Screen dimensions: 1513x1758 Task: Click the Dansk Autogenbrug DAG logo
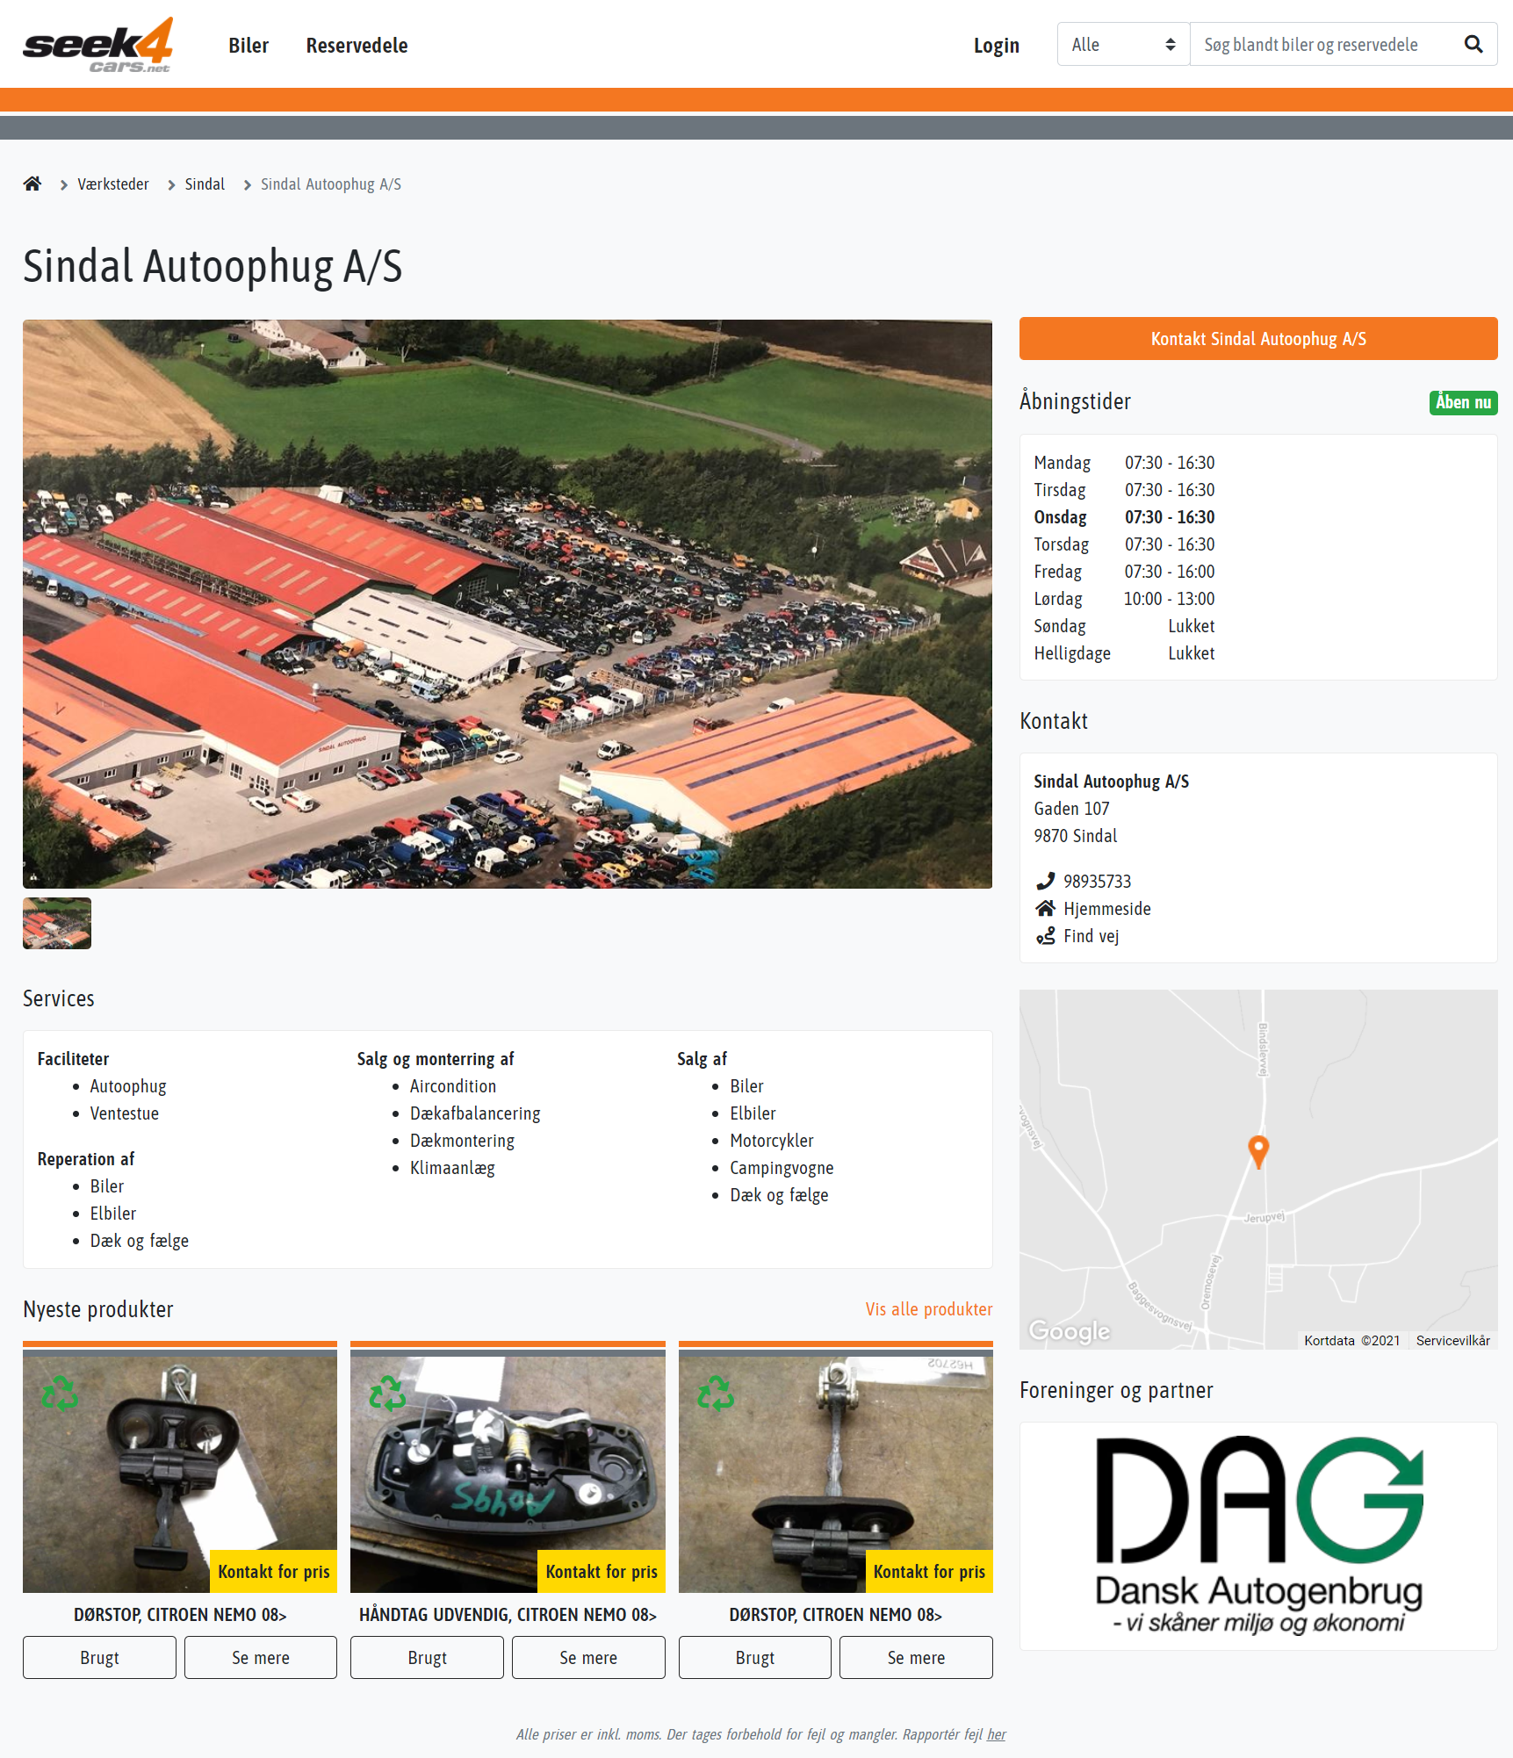[1258, 1535]
